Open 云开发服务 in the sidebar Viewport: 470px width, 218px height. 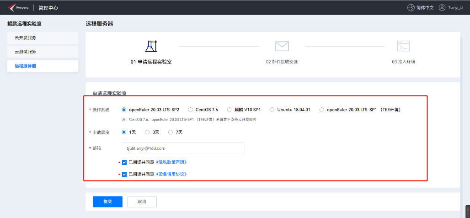tap(43, 38)
